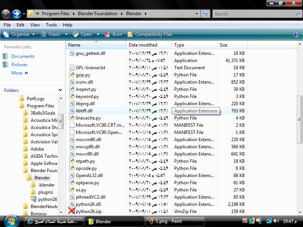The image size is (303, 227).
Task: Open the Edit menu
Action: pyautogui.click(x=20, y=25)
